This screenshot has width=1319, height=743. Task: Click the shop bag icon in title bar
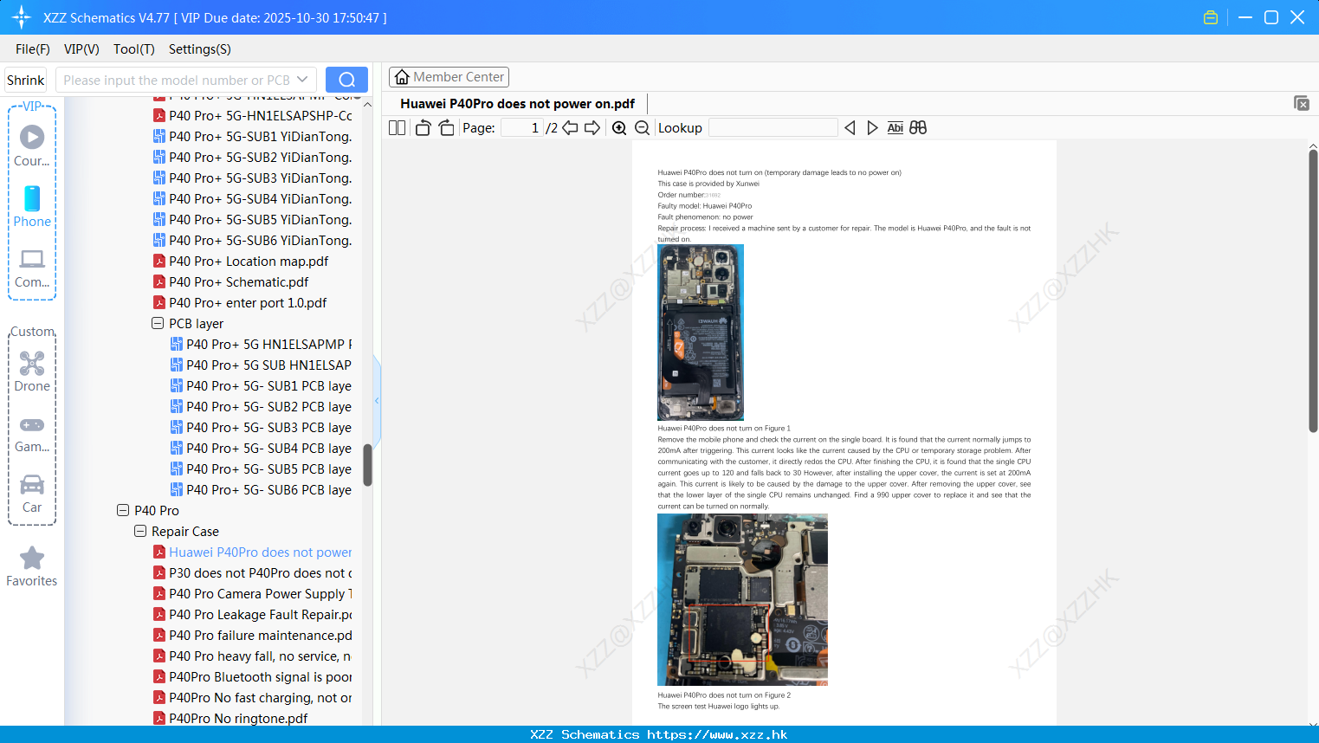[1211, 17]
